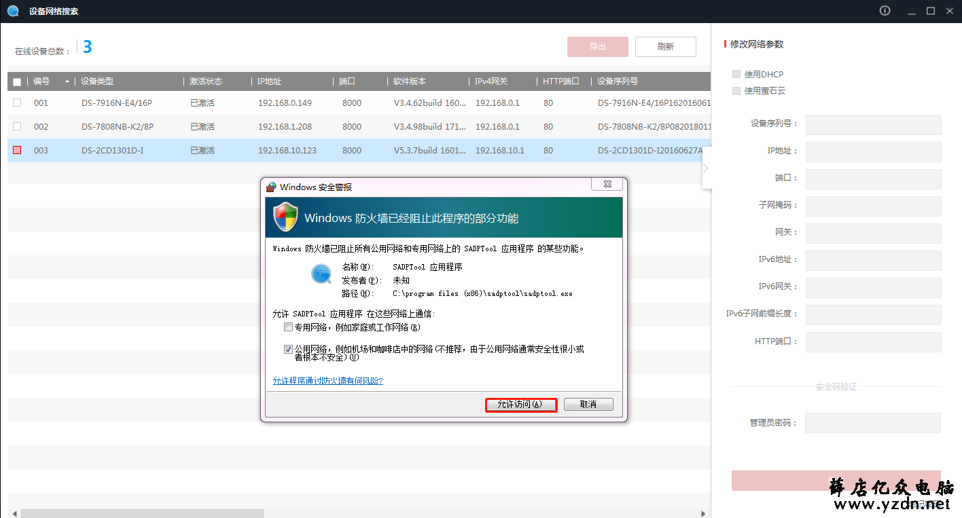Click scrollbar right arrow under device table

(x=703, y=514)
